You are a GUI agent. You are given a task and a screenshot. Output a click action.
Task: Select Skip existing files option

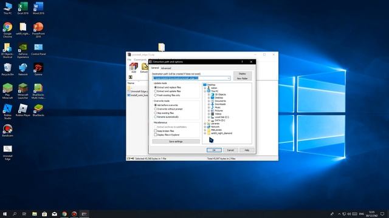[164, 113]
